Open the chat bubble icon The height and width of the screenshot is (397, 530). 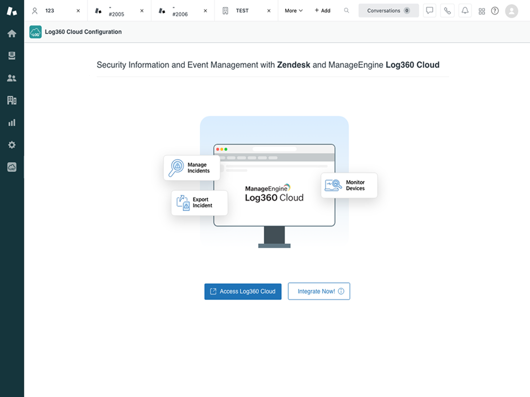pos(429,11)
